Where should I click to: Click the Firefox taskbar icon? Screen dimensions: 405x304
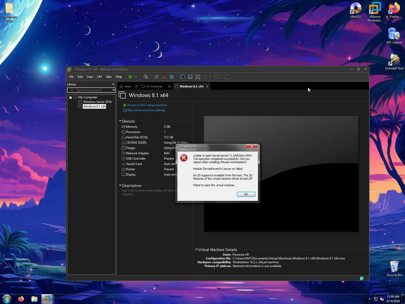point(21,299)
